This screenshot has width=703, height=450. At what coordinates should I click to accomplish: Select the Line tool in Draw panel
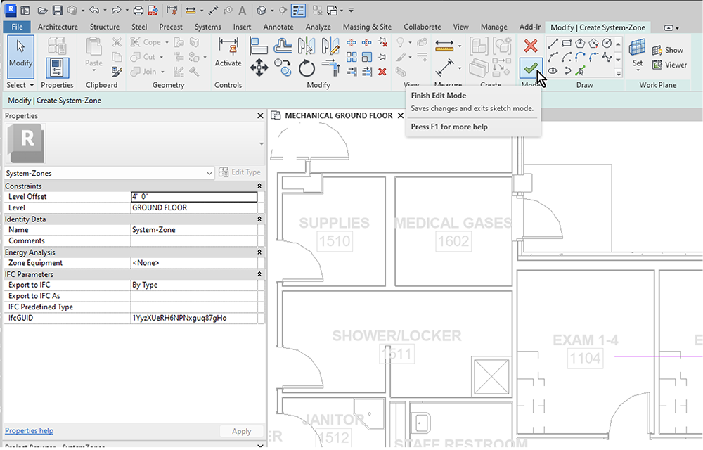pos(553,44)
